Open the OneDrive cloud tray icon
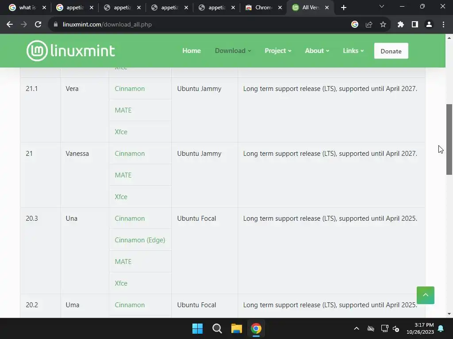 point(371,328)
